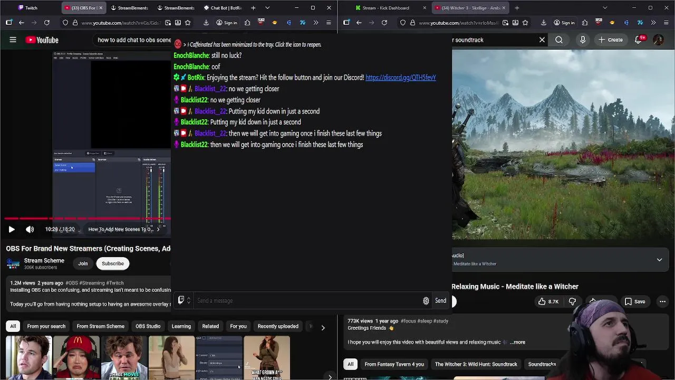Expand the description with '...more'
Viewport: 675px width, 380px height.
pyautogui.click(x=517, y=342)
